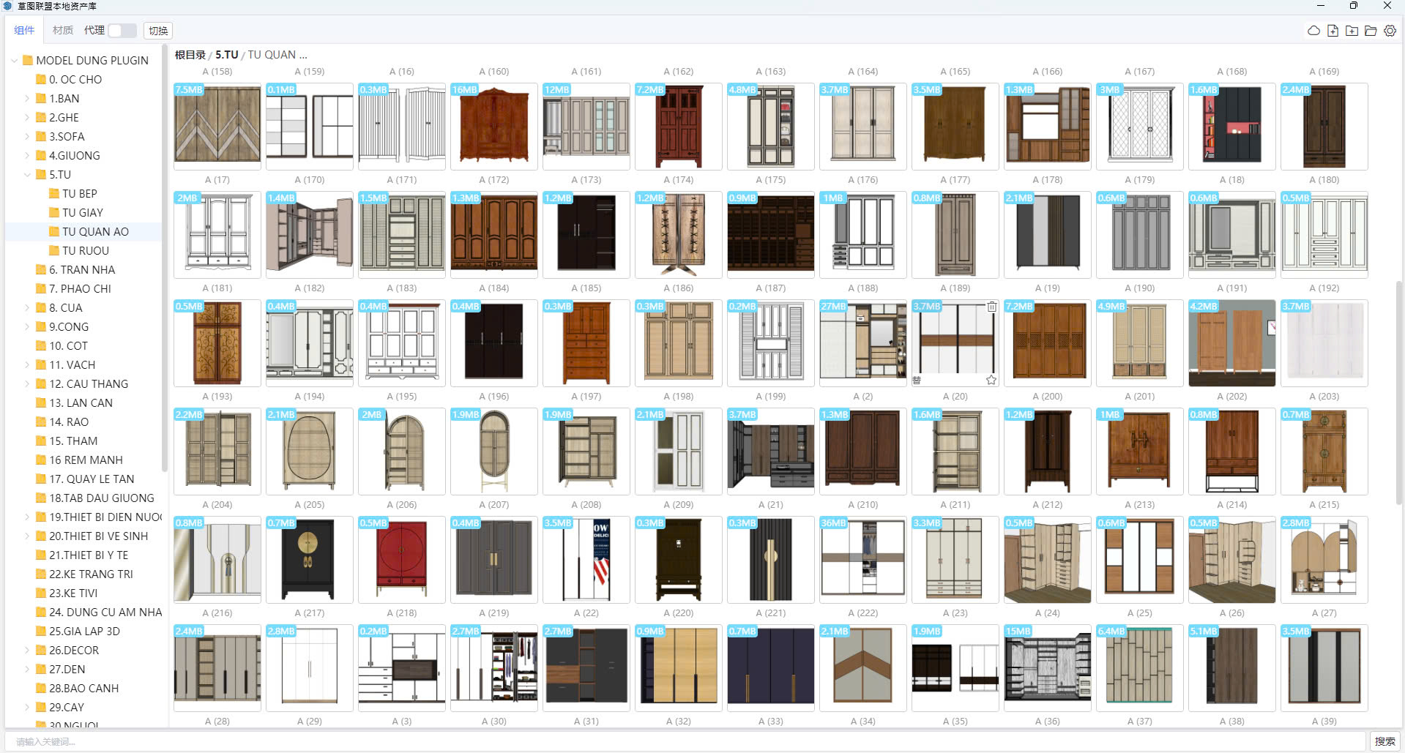Viewport: 1405px width, 753px height.
Task: Select the TU BEP folder in the tree
Action: [x=79, y=194]
